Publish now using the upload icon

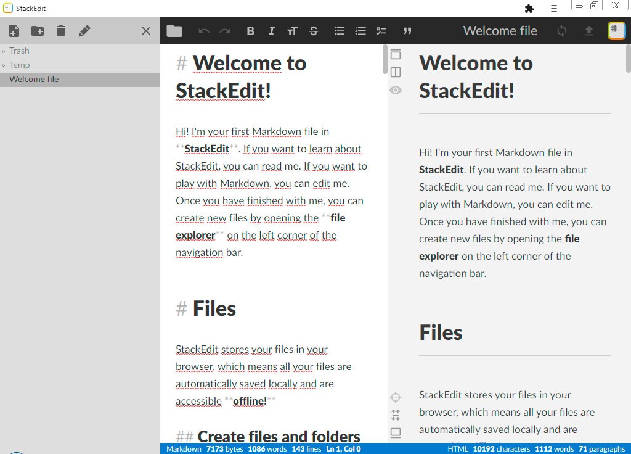[588, 31]
